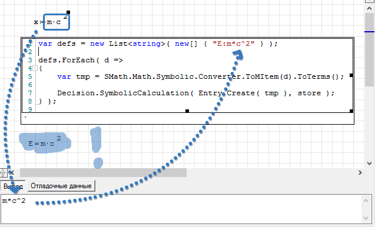Click the horizontal scrollbar left arrow
This screenshot has height=227, width=375.
point(12,172)
